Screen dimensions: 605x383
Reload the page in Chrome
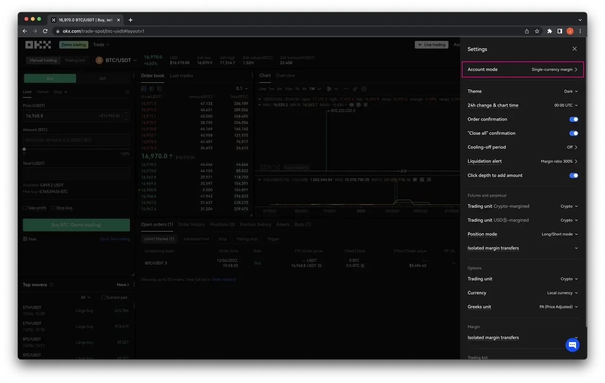click(45, 31)
